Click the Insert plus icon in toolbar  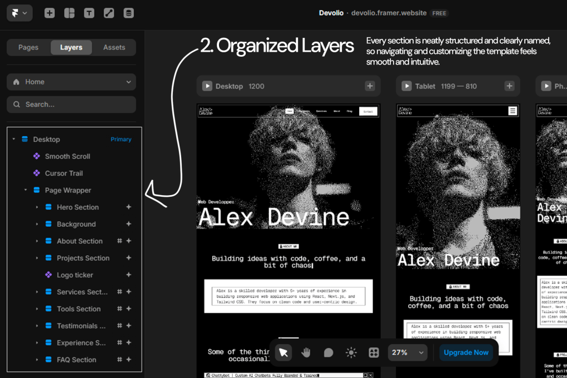click(49, 13)
